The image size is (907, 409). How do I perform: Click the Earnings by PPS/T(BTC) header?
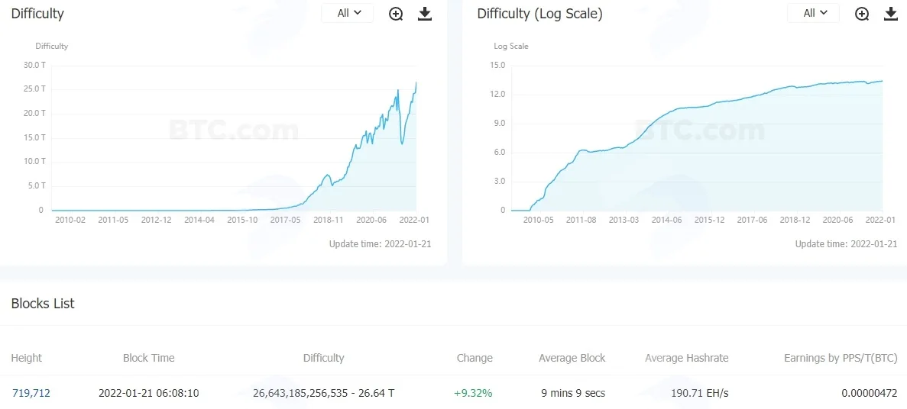pyautogui.click(x=841, y=358)
